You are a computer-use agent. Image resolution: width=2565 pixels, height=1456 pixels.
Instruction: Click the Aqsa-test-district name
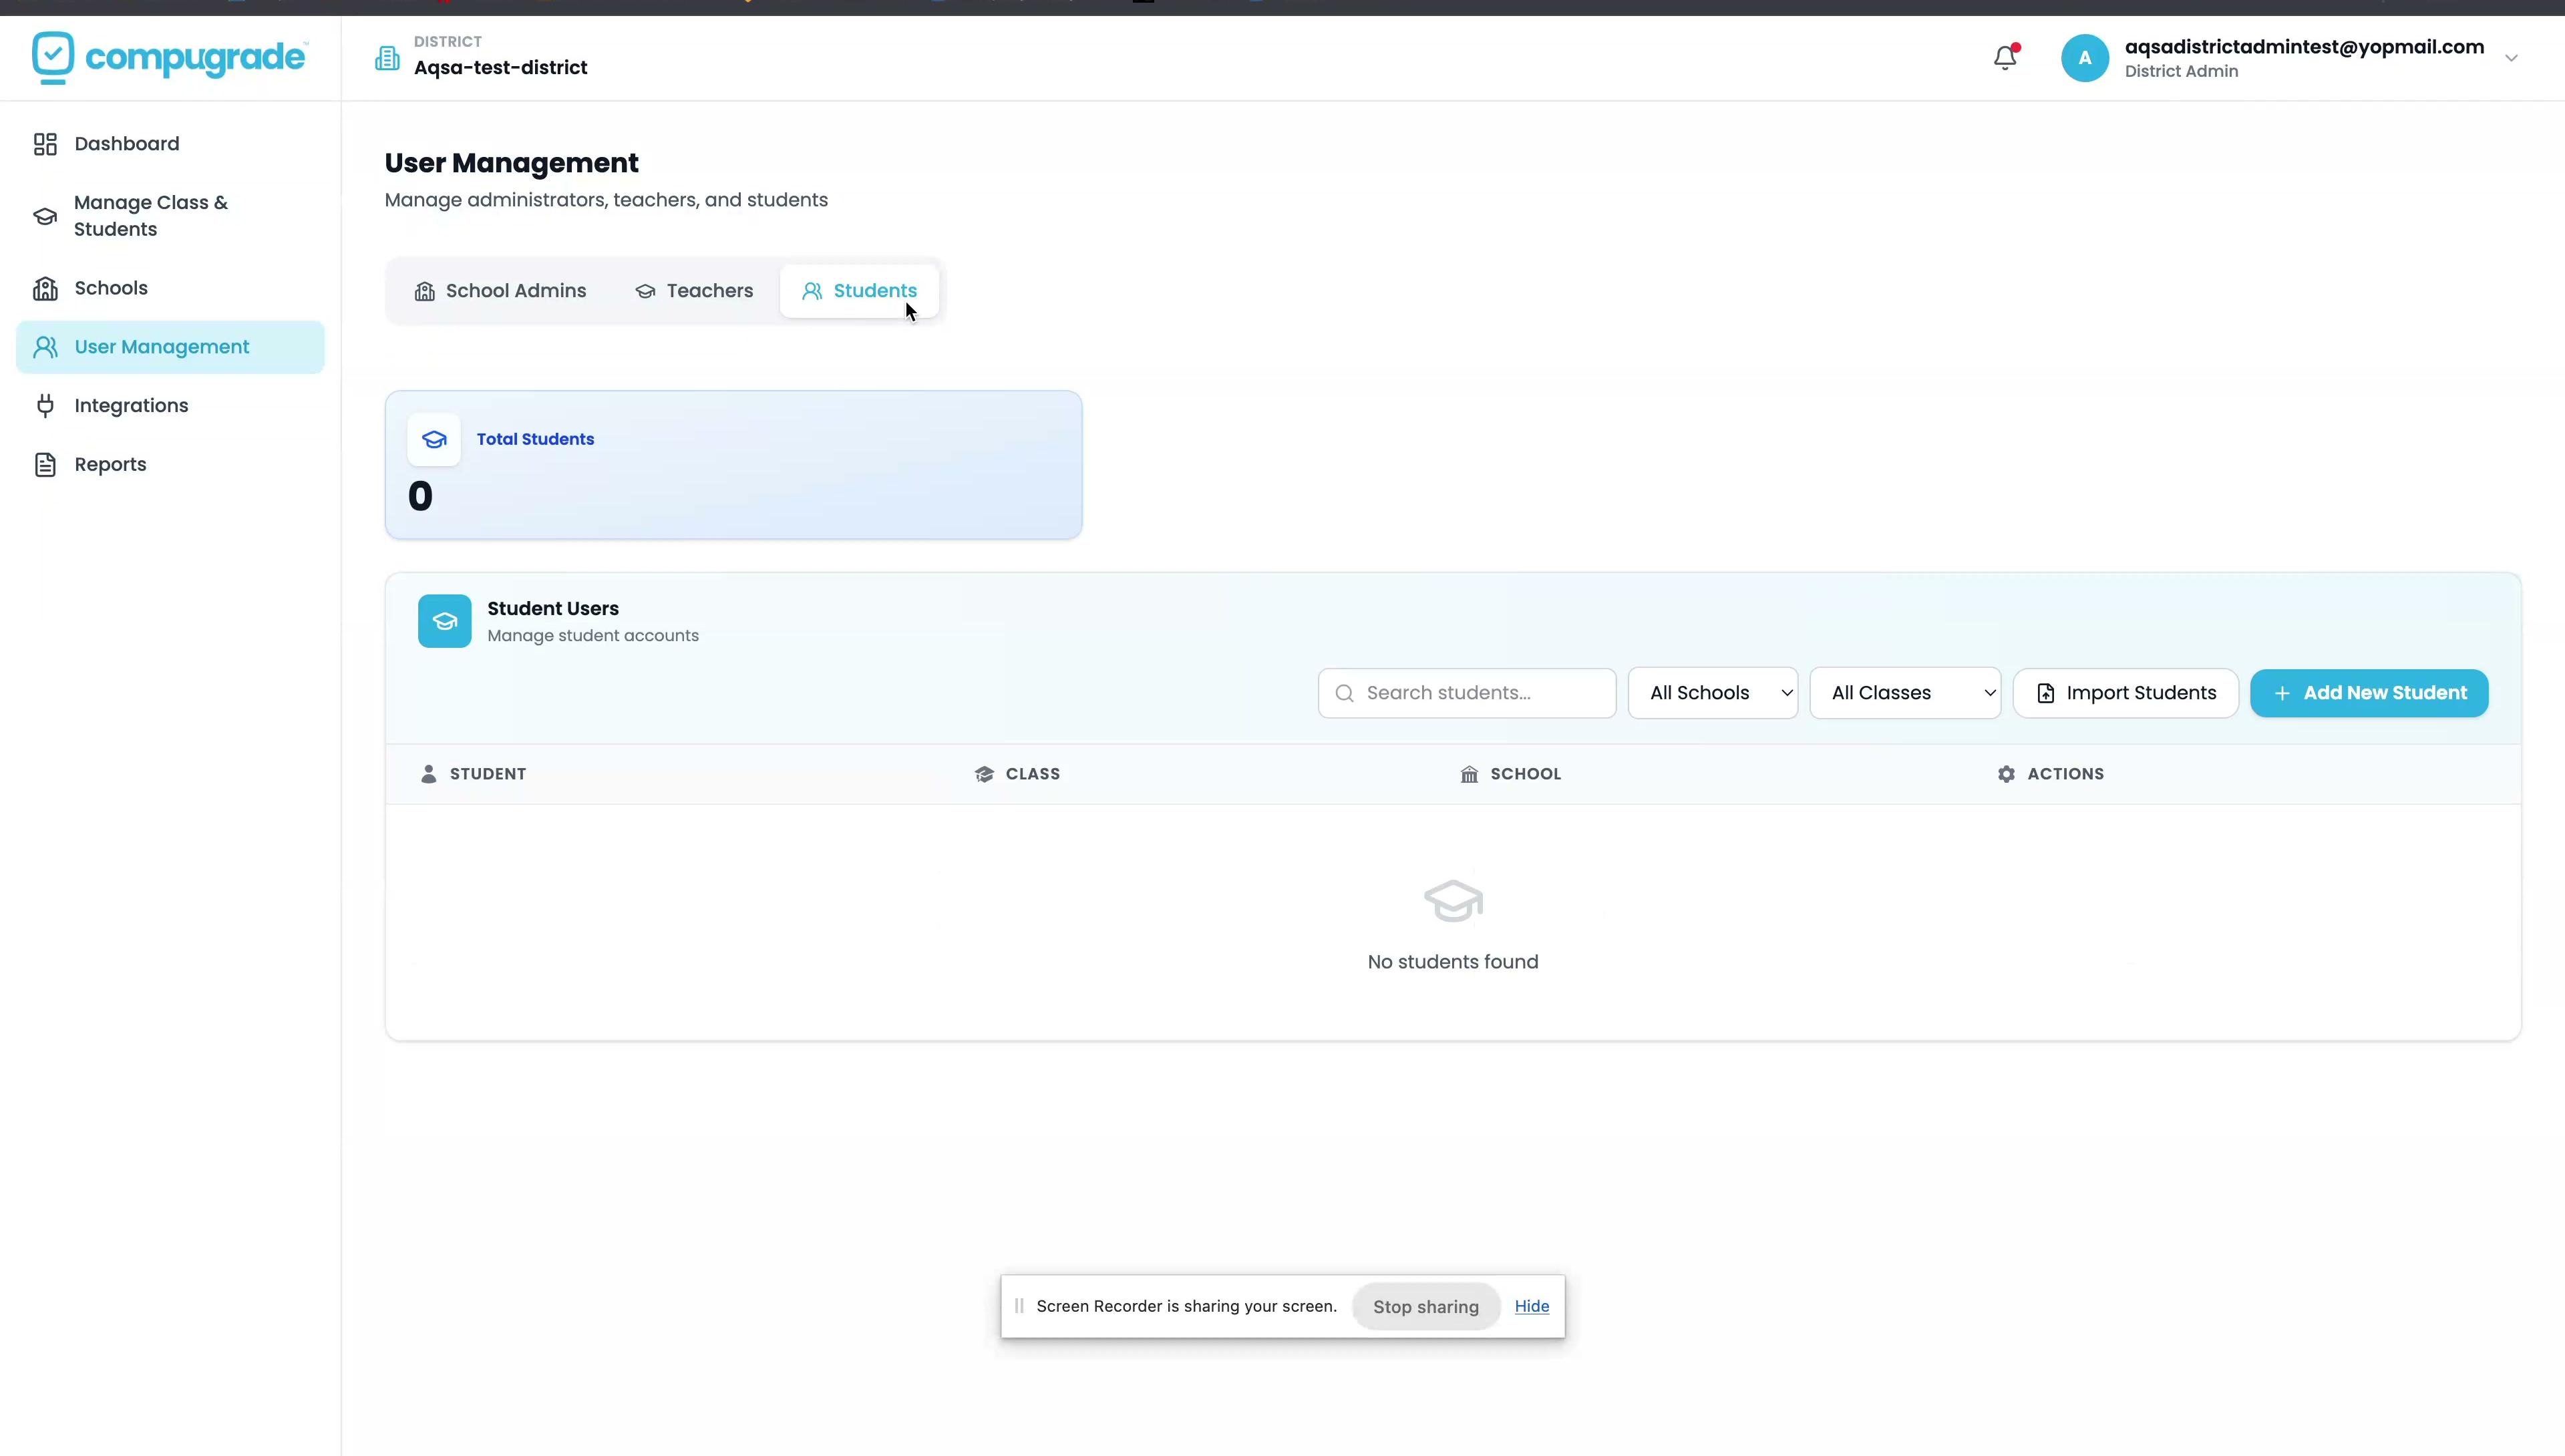click(501, 68)
